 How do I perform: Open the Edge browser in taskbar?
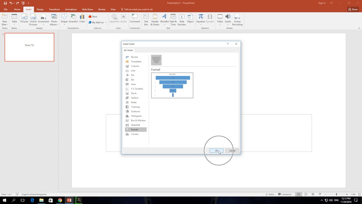pos(32,200)
